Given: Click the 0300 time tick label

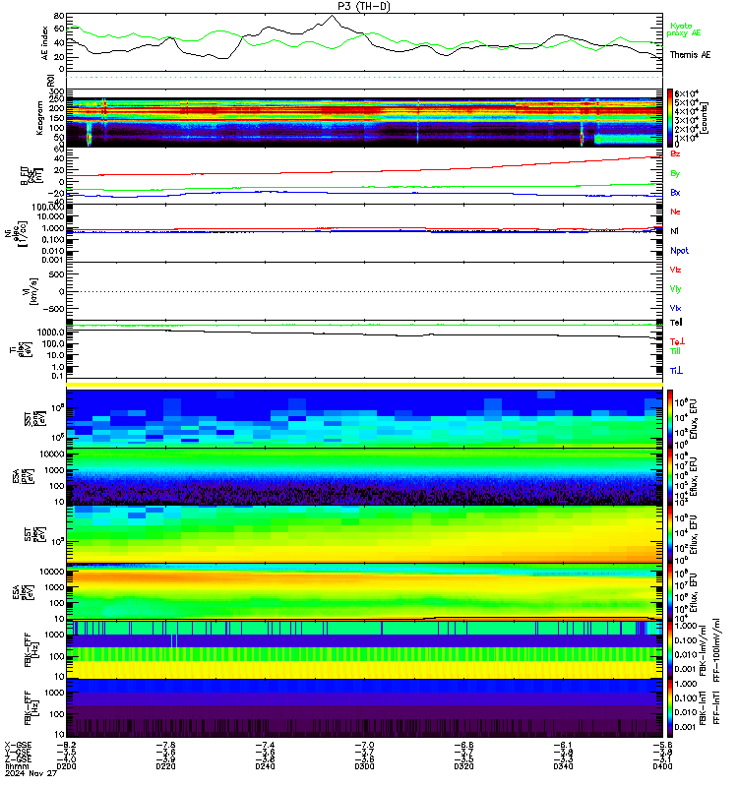Looking at the screenshot, I should (364, 766).
